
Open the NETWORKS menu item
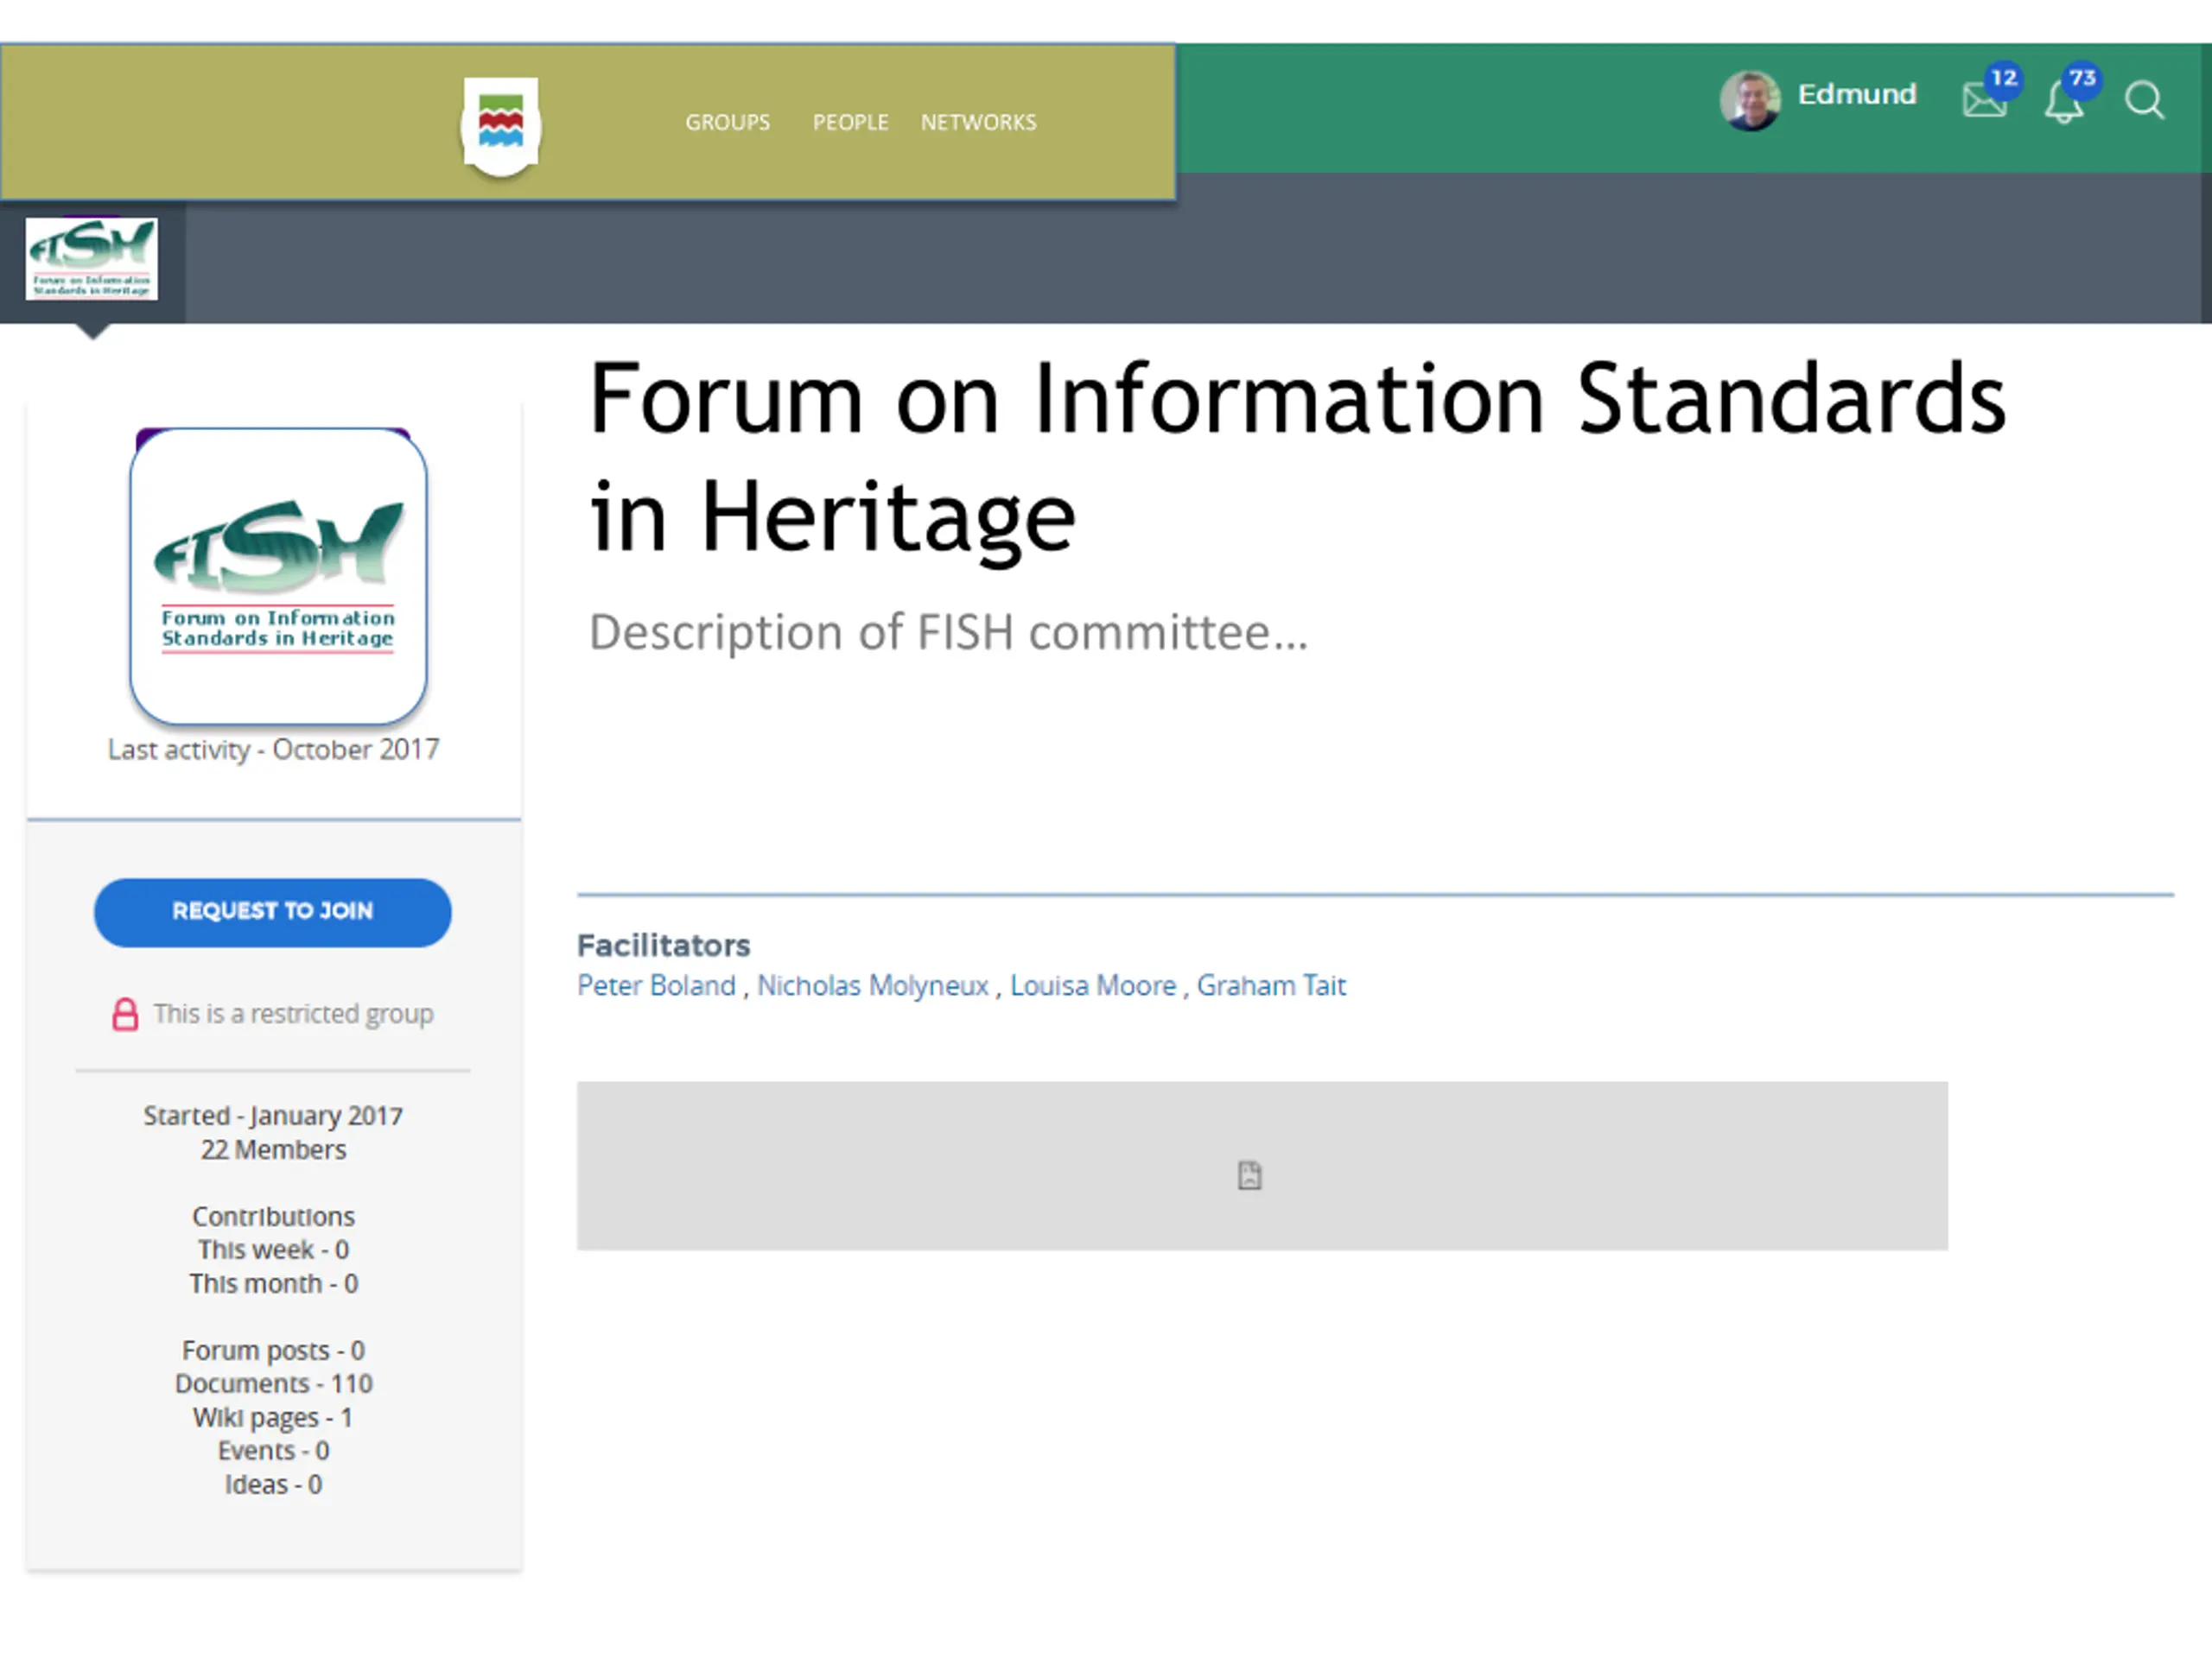point(978,122)
